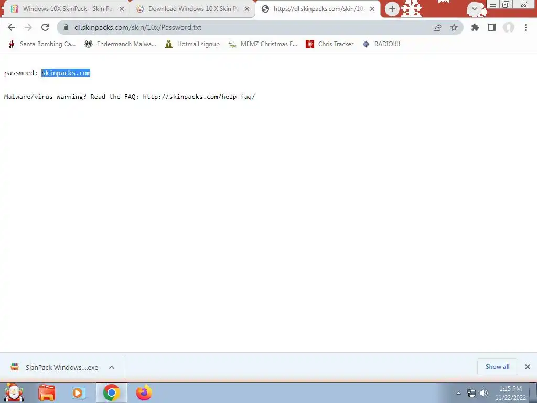Image resolution: width=537 pixels, height=403 pixels.
Task: Open the RADIO!!!! bookmark
Action: [381, 44]
